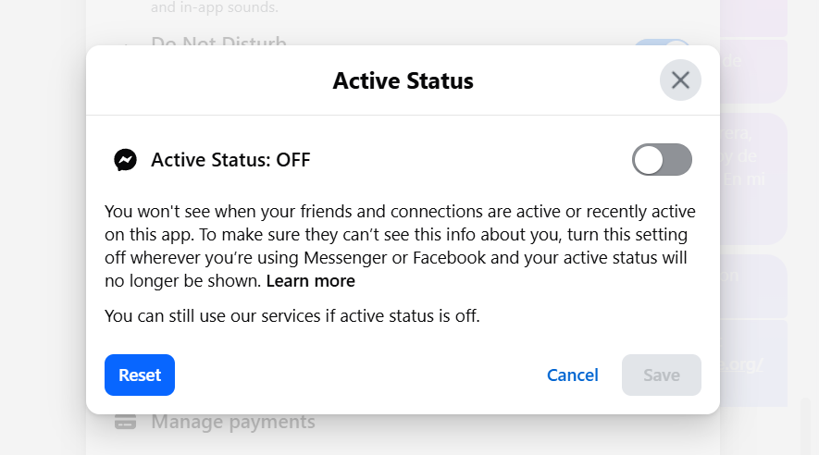Click the Manage payments card icon

tap(125, 423)
